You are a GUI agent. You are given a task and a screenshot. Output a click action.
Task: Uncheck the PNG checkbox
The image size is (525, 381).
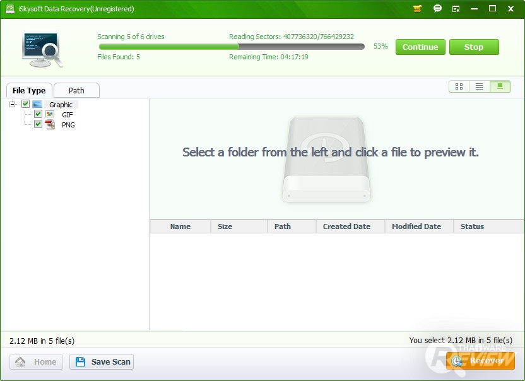(38, 124)
